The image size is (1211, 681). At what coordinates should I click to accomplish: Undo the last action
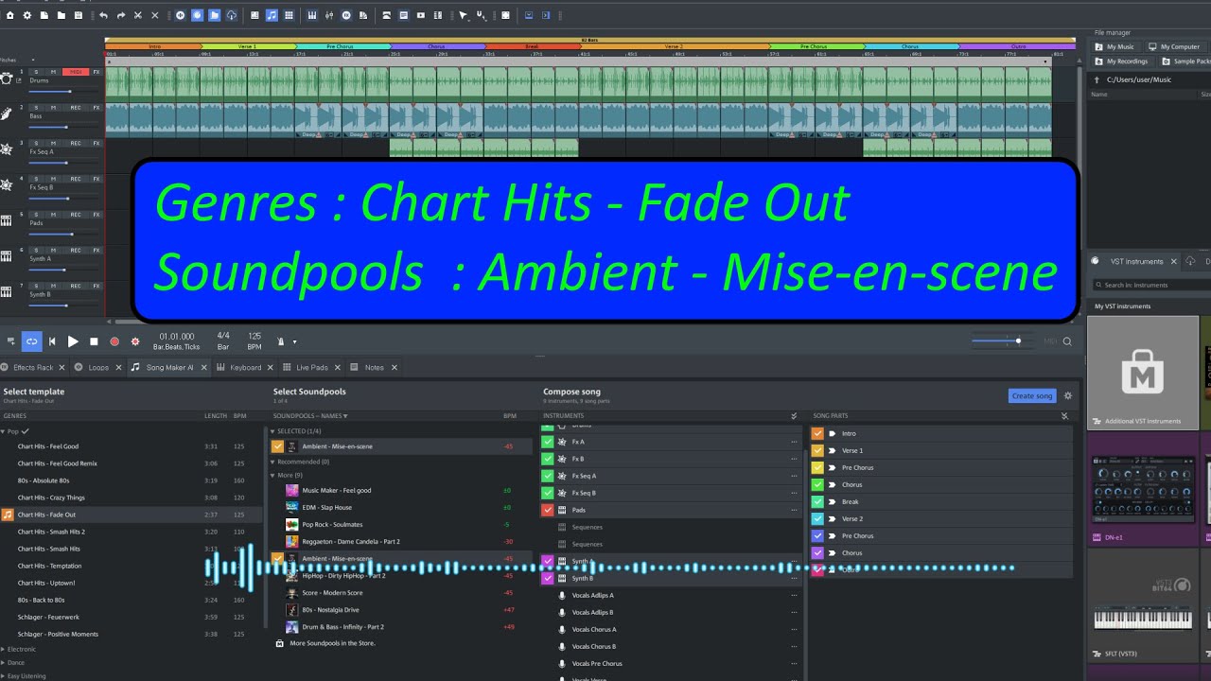(x=103, y=15)
